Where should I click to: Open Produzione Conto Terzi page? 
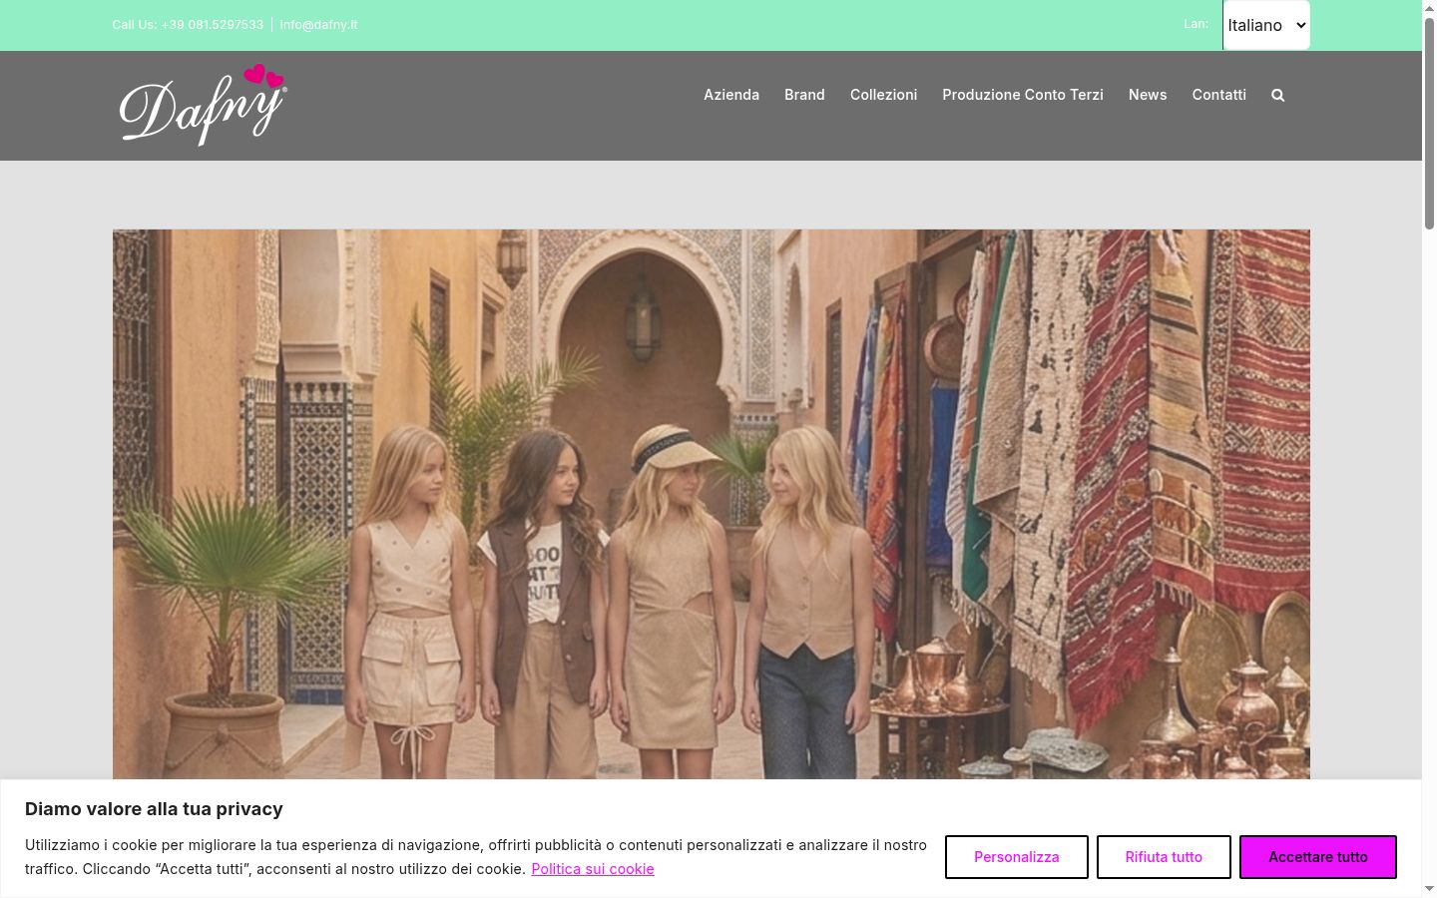point(1023,95)
